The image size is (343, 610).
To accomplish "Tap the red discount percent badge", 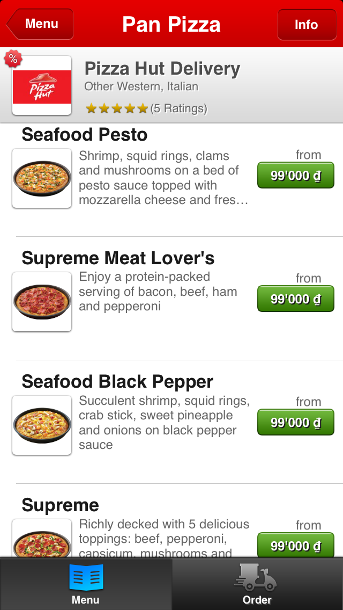I will 13,59.
